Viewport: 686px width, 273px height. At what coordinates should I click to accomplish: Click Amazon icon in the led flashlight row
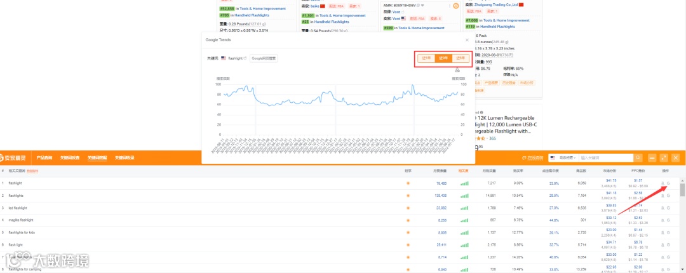[662, 208]
